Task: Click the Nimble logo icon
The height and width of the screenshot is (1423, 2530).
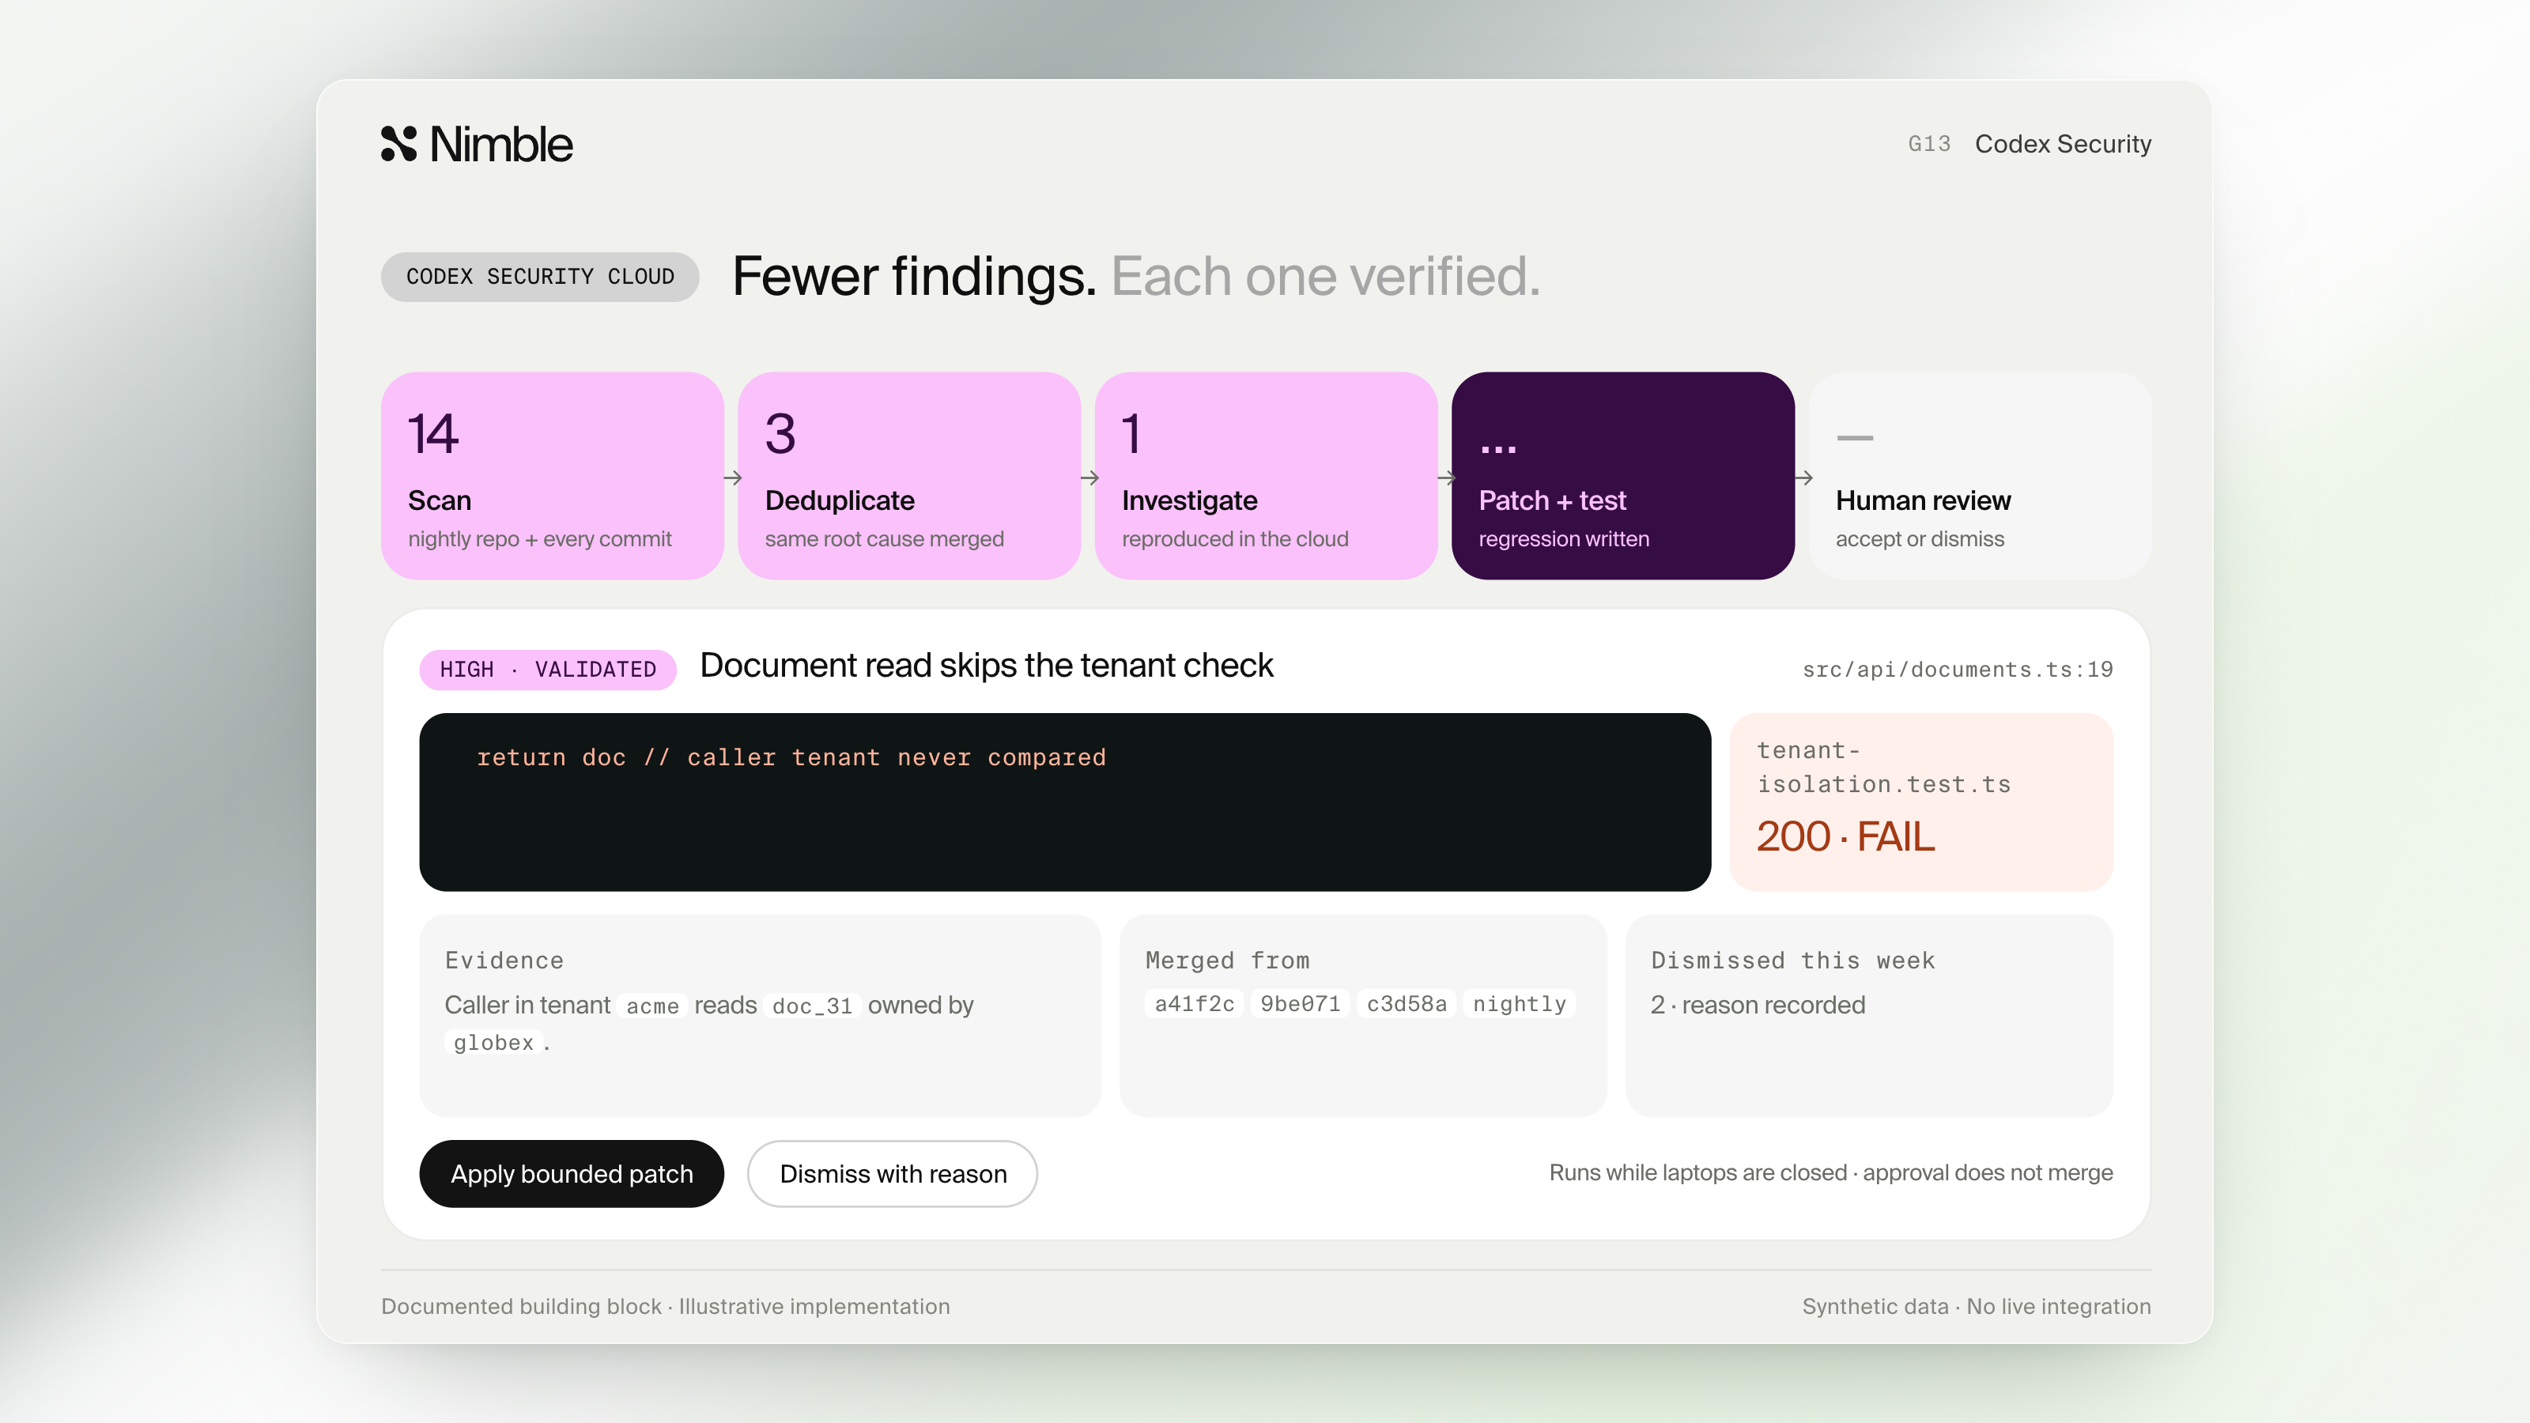Action: click(398, 143)
